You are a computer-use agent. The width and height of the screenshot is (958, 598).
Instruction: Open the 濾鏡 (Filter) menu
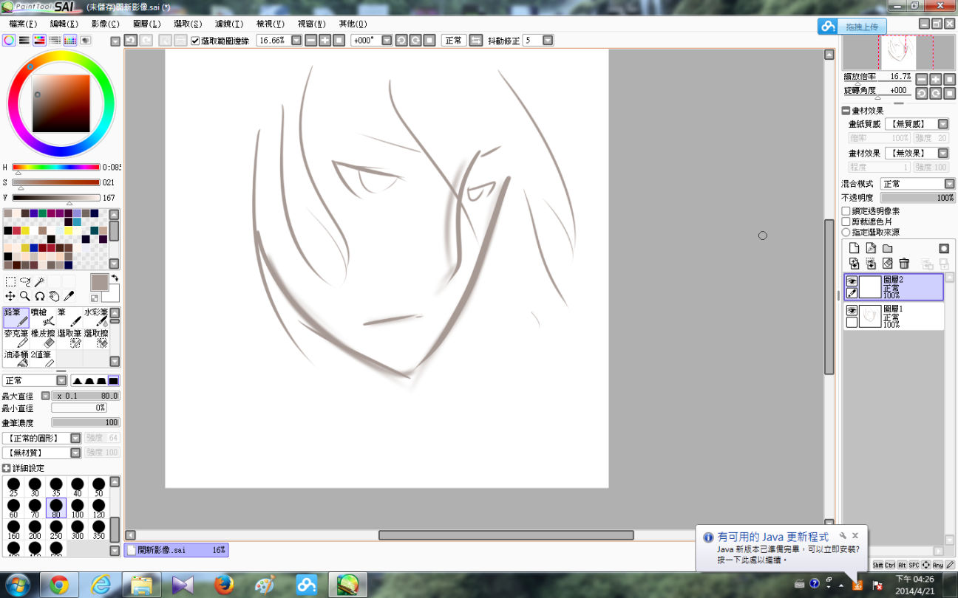tap(228, 24)
